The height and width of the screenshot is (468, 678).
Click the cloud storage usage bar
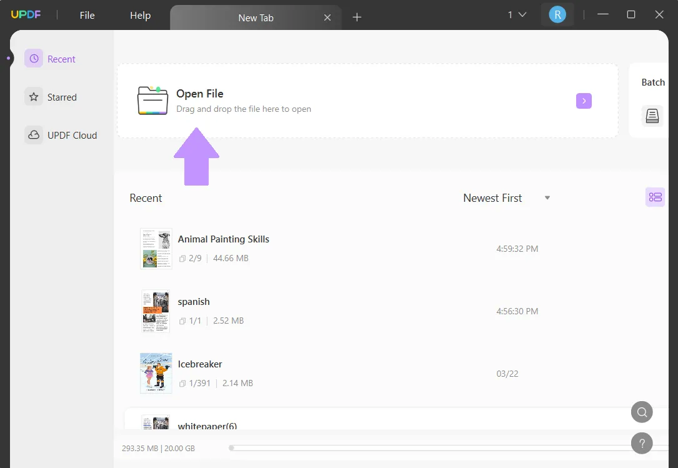pyautogui.click(x=449, y=448)
